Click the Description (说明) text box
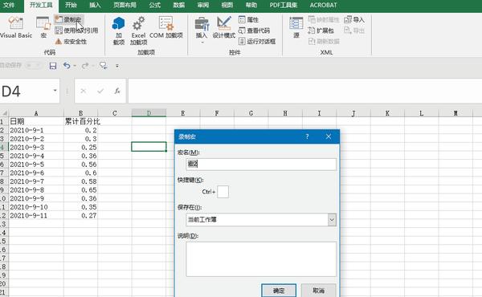Viewport: 482px width, 297px height. coord(261,259)
